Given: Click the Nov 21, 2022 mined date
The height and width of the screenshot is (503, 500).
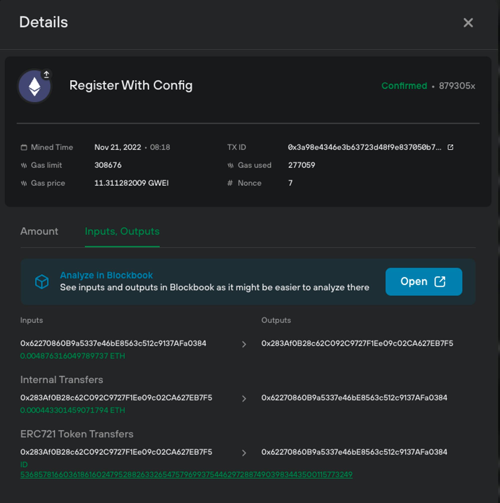Looking at the screenshot, I should [x=118, y=147].
